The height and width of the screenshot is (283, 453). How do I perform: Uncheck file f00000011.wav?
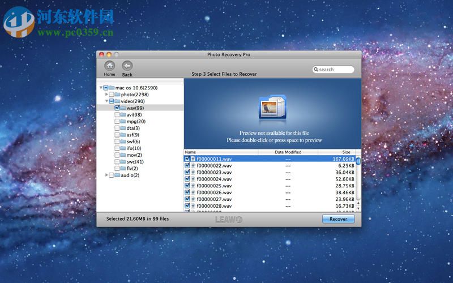click(x=187, y=158)
